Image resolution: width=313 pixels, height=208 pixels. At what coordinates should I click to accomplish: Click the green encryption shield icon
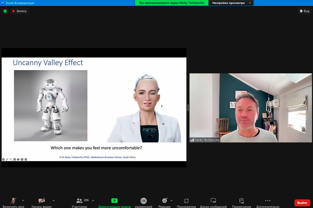[5, 11]
